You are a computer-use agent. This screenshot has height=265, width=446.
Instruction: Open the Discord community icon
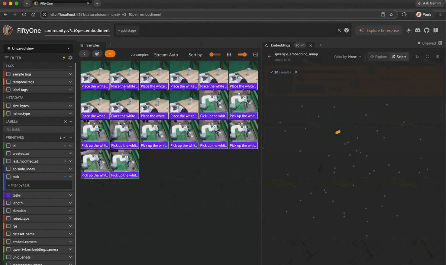coord(417,30)
